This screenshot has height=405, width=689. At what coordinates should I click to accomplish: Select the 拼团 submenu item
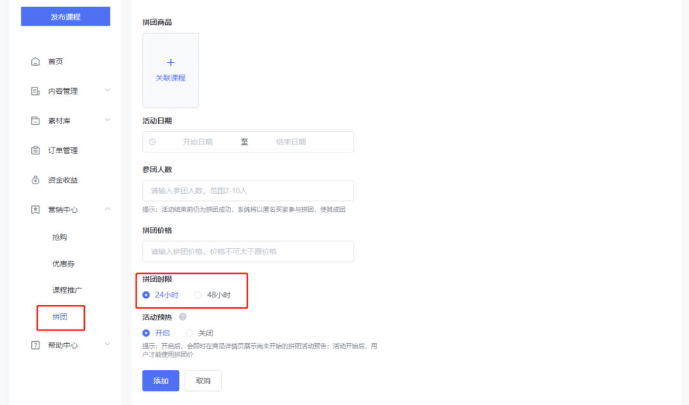60,317
